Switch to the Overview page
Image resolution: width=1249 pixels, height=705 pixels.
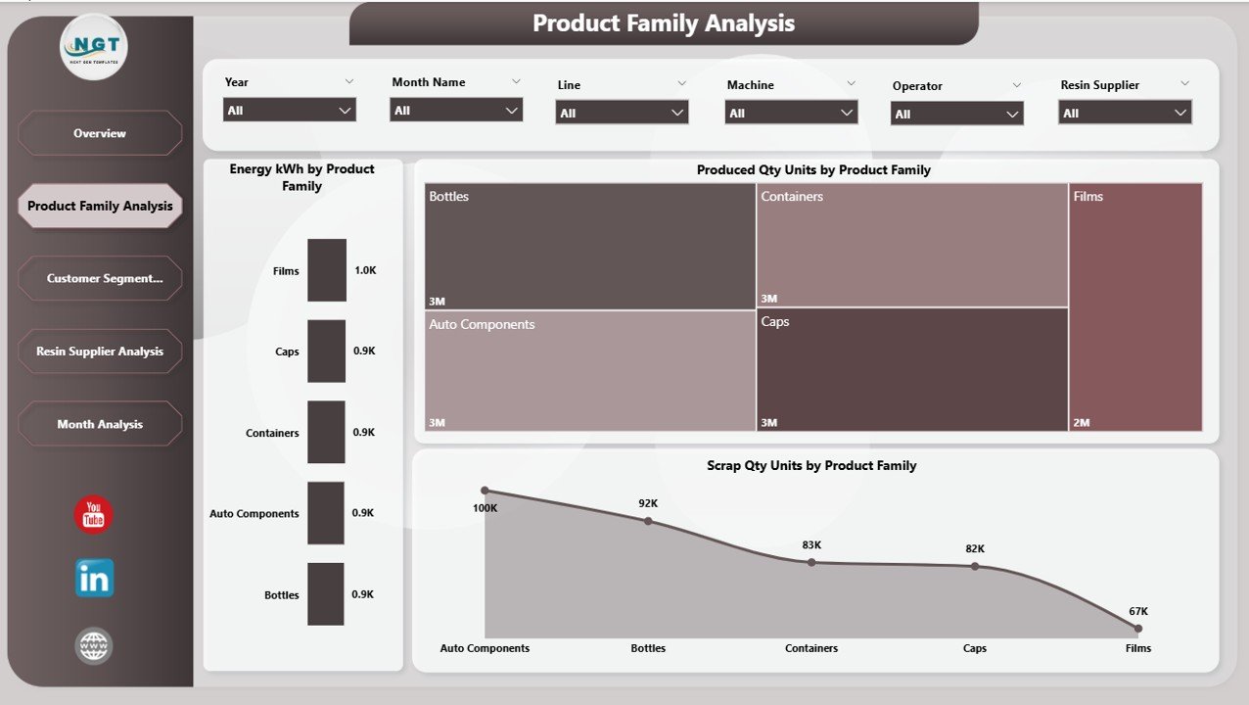coord(100,132)
